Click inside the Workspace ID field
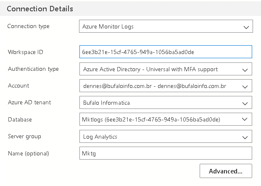This screenshot has width=261, height=186. pyautogui.click(x=166, y=52)
